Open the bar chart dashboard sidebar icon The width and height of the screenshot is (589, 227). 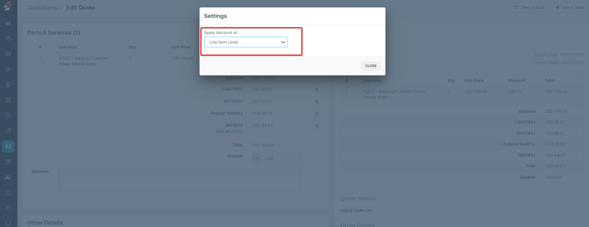pos(8,23)
